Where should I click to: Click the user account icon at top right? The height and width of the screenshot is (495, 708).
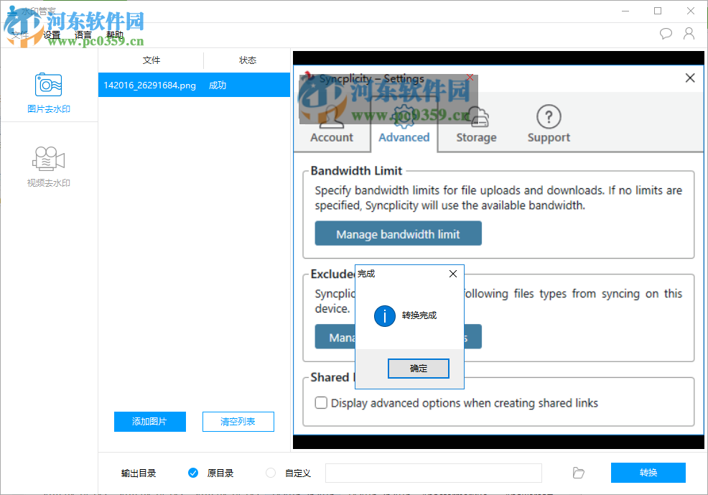(689, 33)
